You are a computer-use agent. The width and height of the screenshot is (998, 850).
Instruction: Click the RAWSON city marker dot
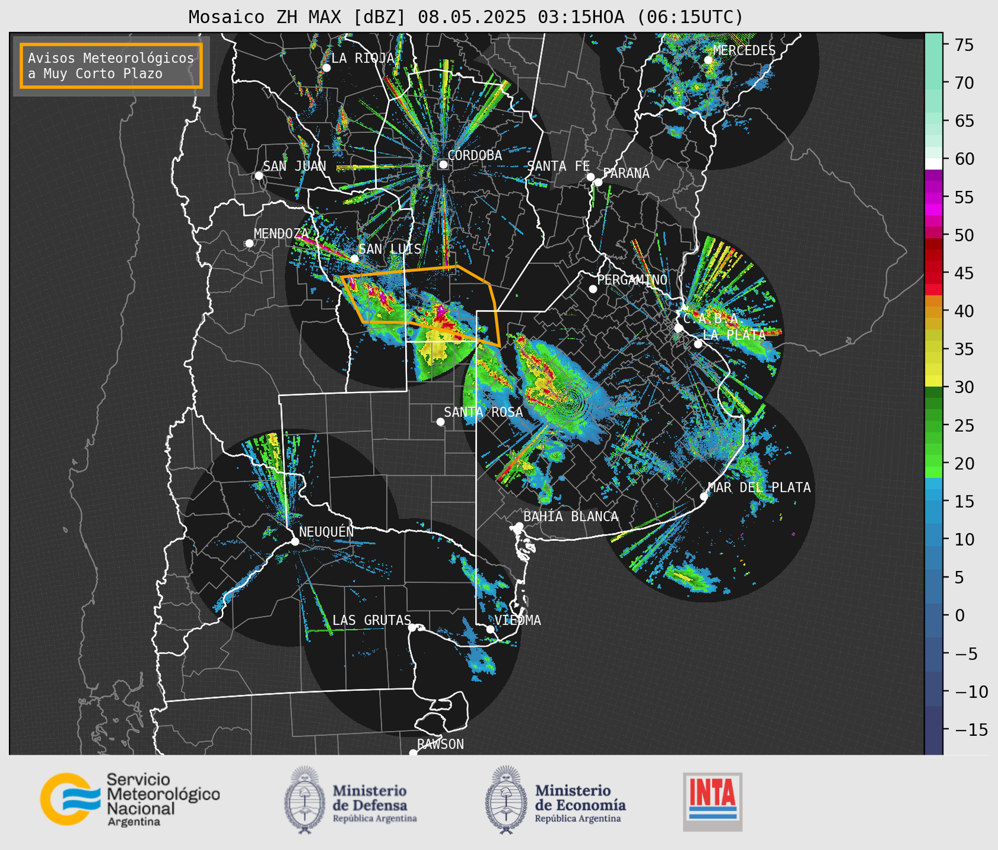[x=413, y=752]
